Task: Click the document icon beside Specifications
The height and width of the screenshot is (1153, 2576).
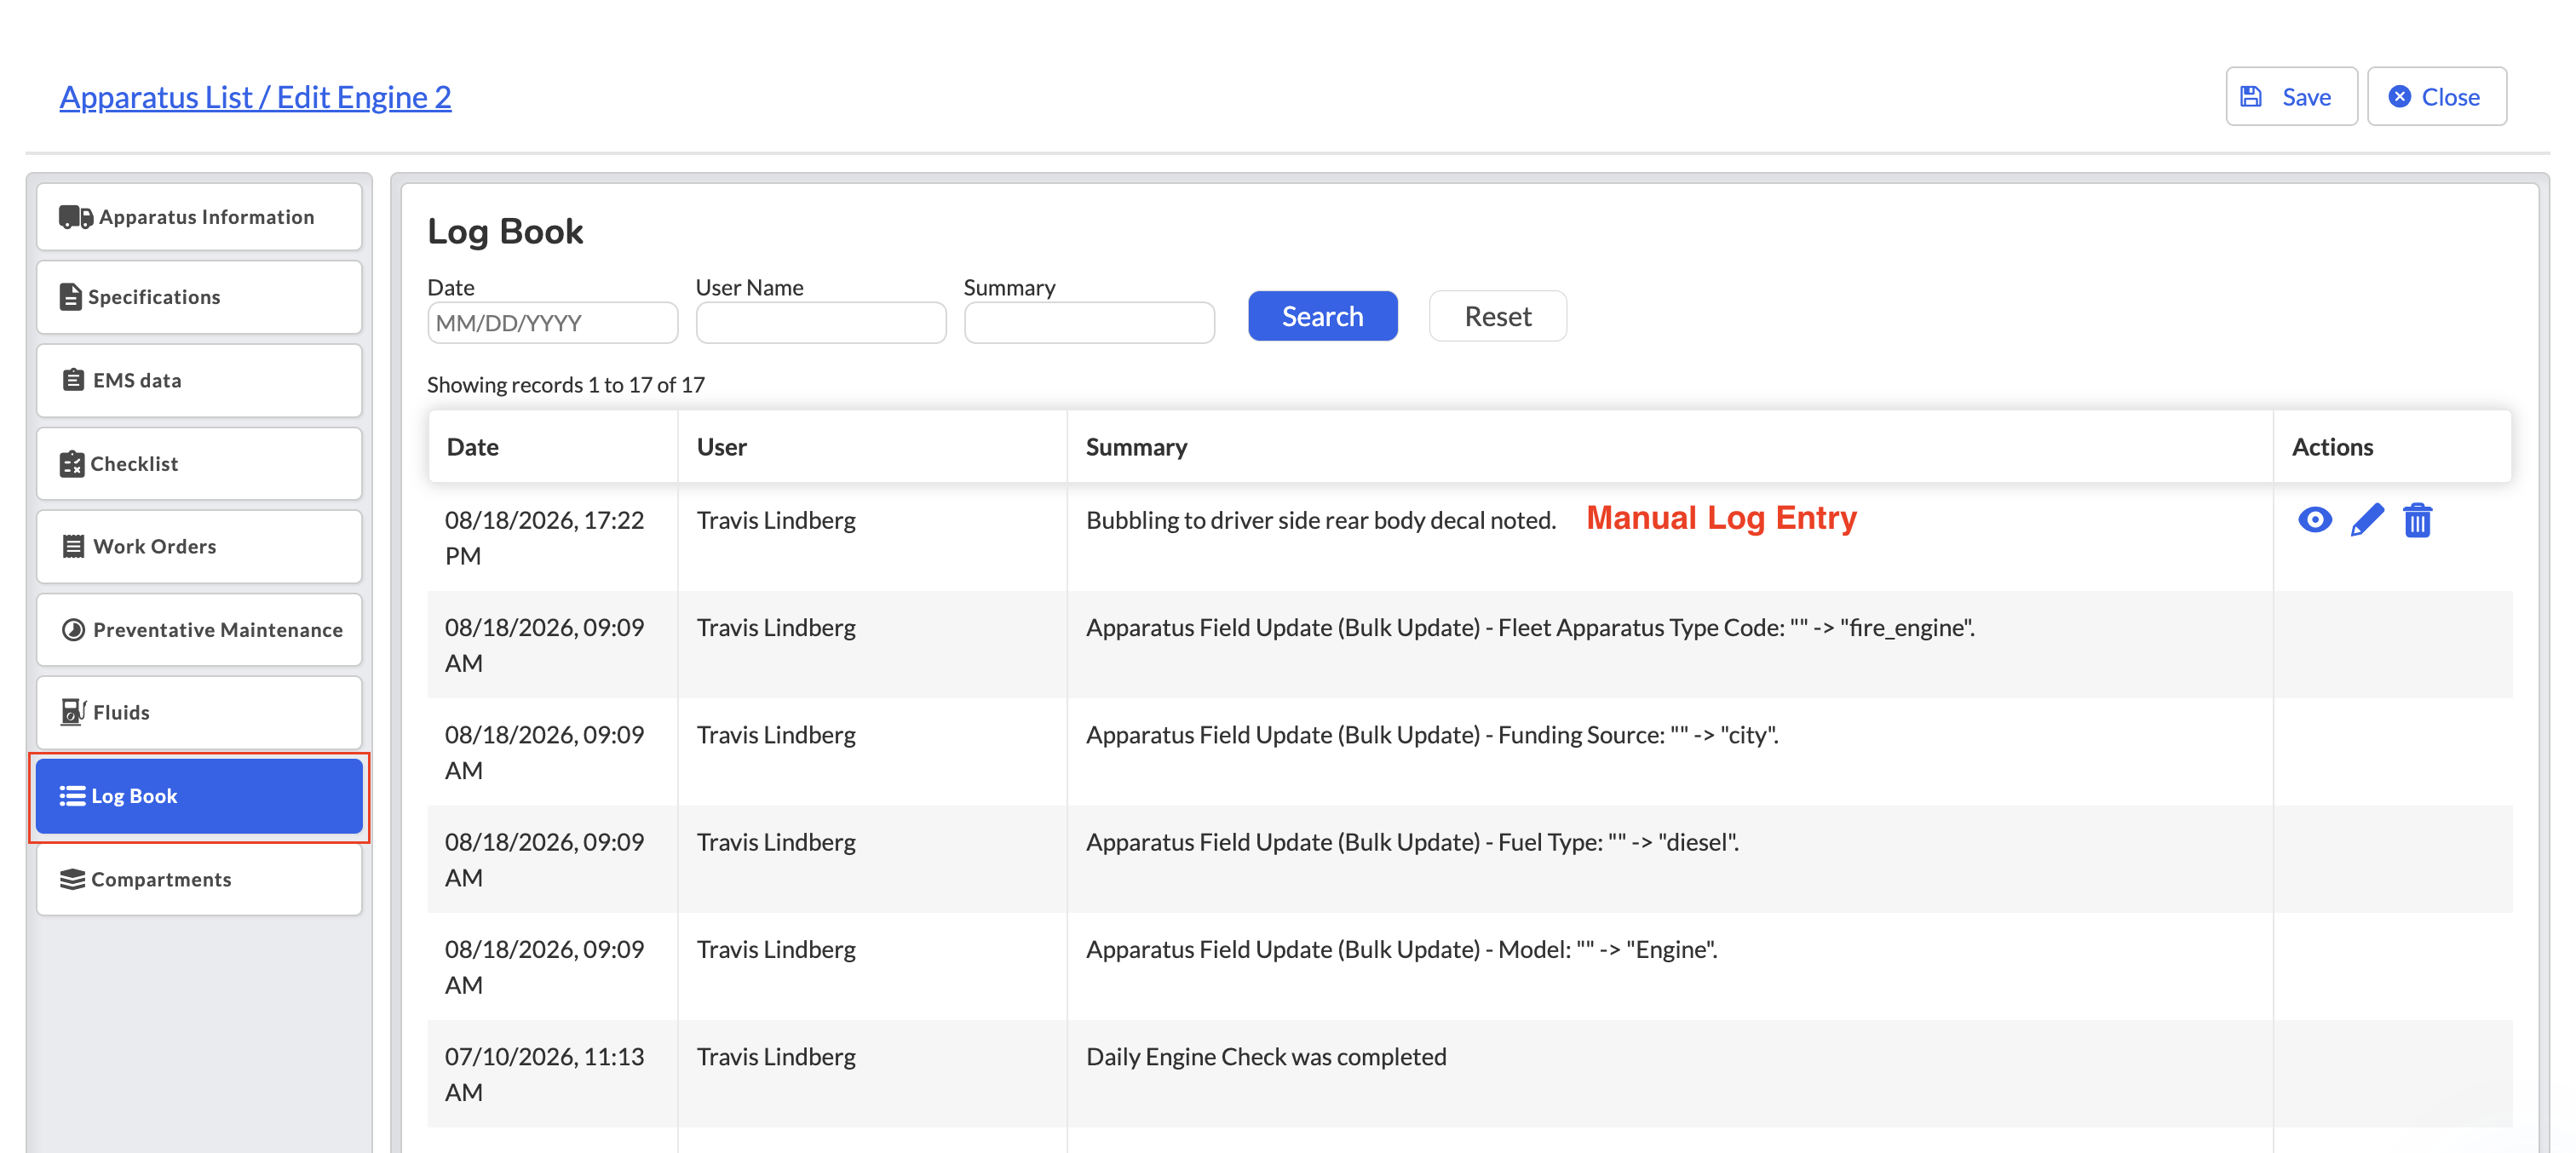Action: [70, 297]
